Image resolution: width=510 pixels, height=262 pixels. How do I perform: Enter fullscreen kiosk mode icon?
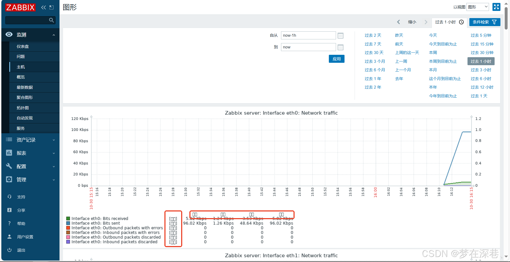pyautogui.click(x=496, y=7)
